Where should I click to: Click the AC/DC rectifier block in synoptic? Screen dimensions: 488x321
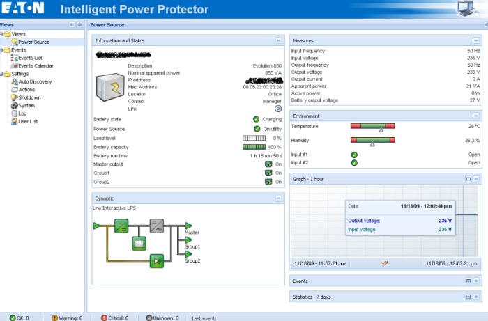click(x=121, y=226)
